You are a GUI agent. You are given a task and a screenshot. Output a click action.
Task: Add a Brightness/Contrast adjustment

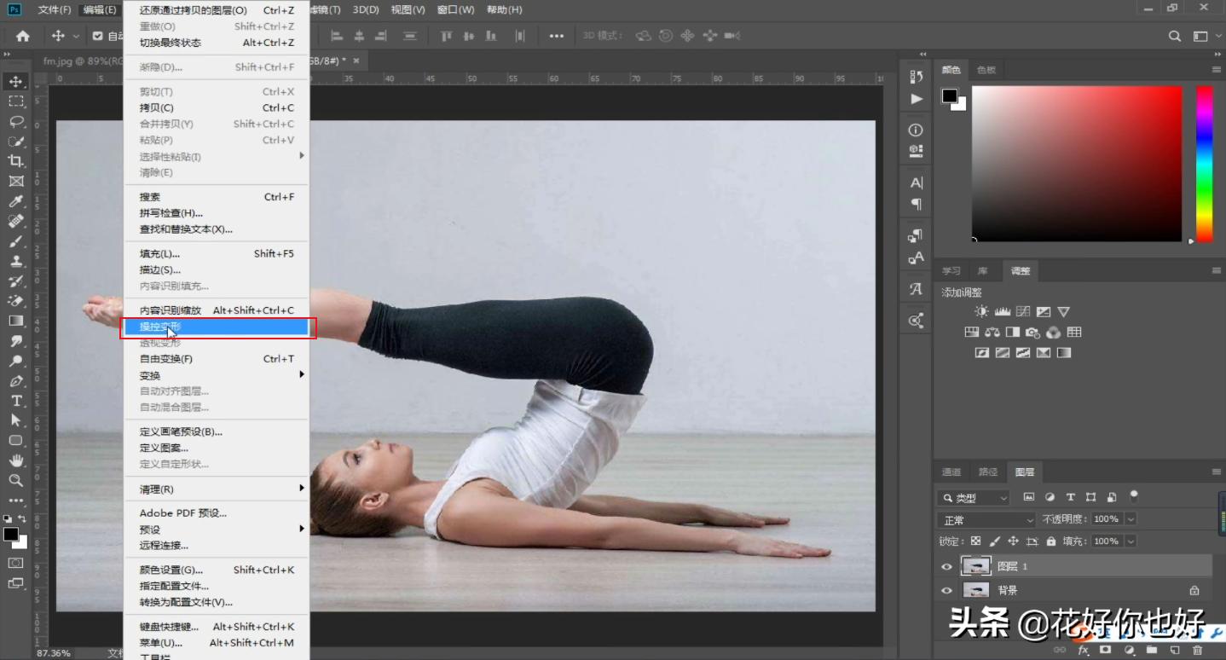click(982, 312)
